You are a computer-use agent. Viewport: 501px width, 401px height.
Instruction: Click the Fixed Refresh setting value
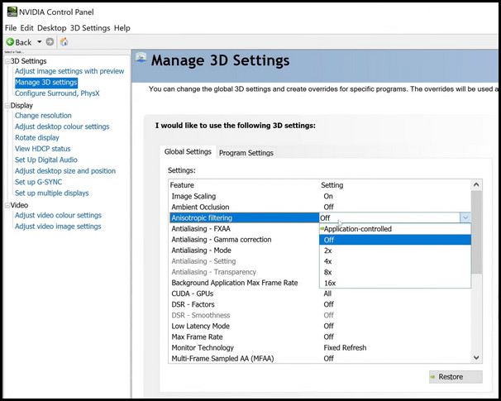coord(345,348)
